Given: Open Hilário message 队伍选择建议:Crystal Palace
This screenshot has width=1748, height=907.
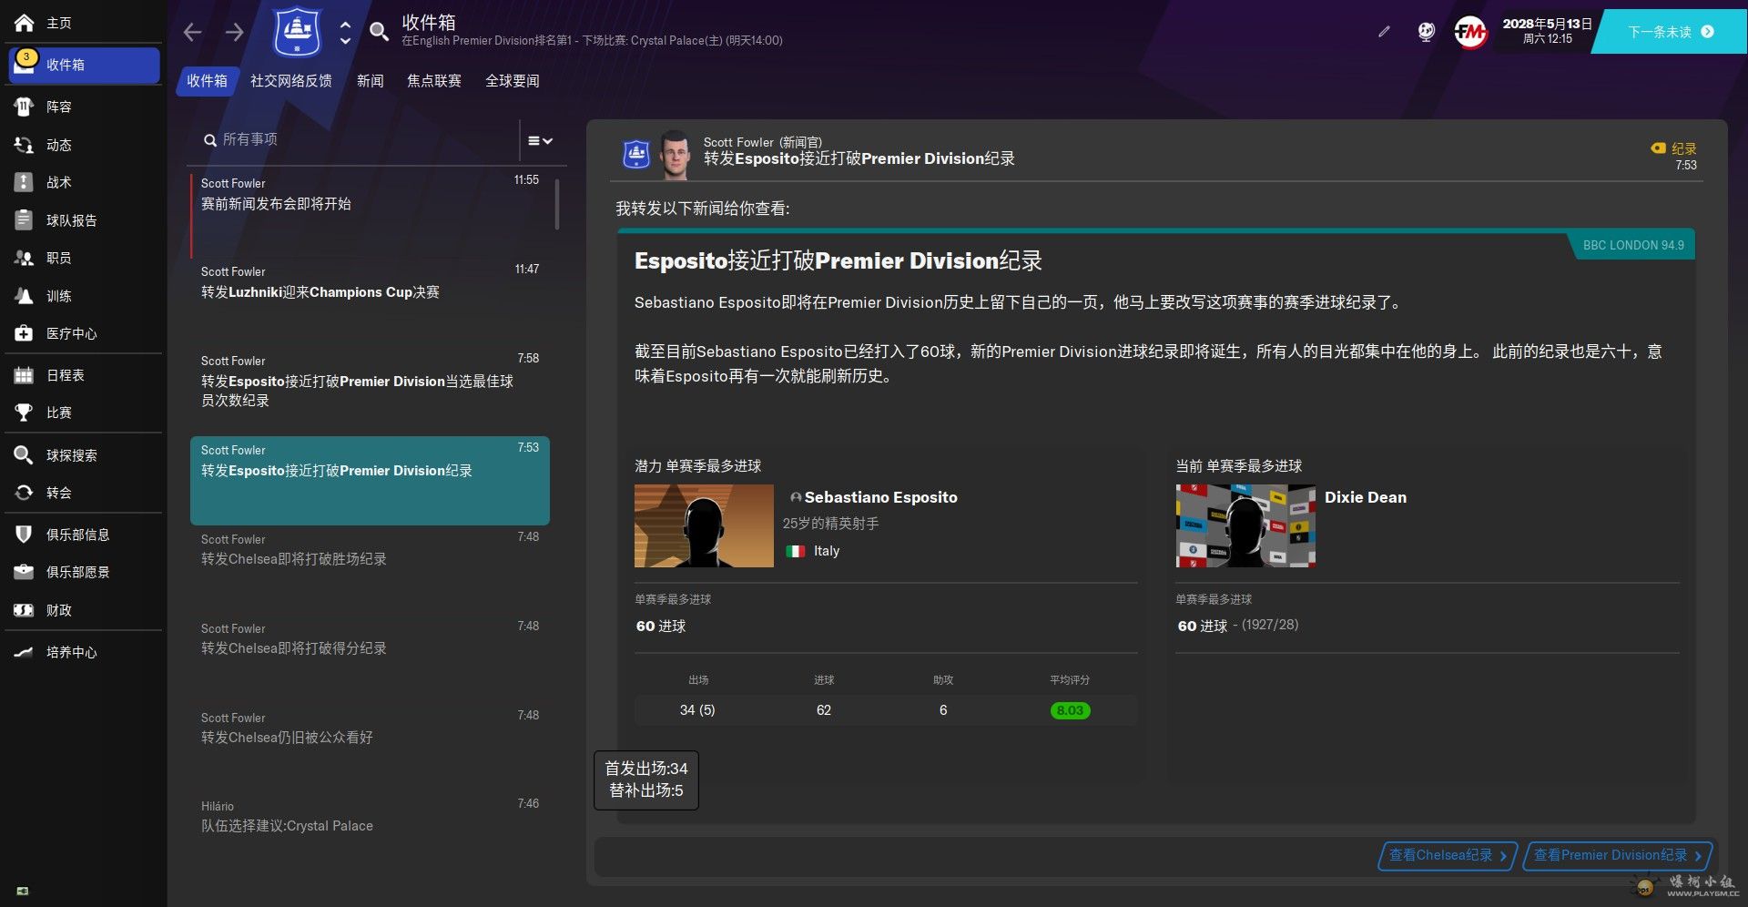Looking at the screenshot, I should (x=370, y=836).
